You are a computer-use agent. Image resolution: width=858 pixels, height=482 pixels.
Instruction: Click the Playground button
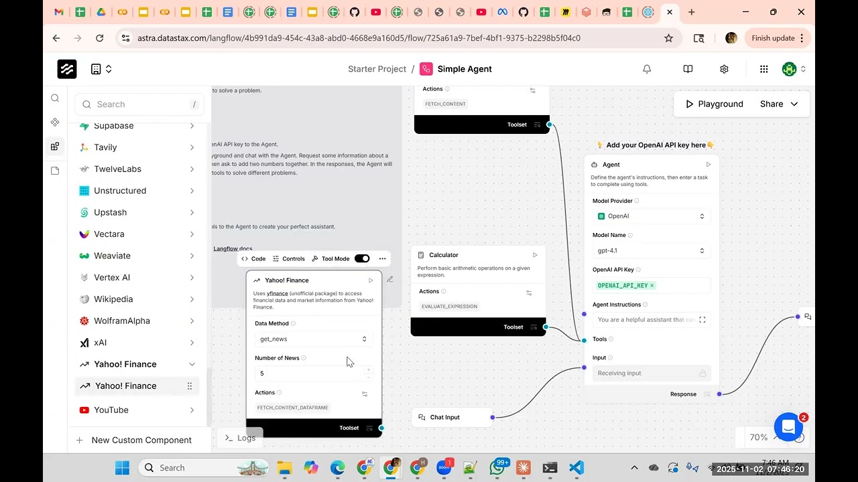(x=715, y=104)
